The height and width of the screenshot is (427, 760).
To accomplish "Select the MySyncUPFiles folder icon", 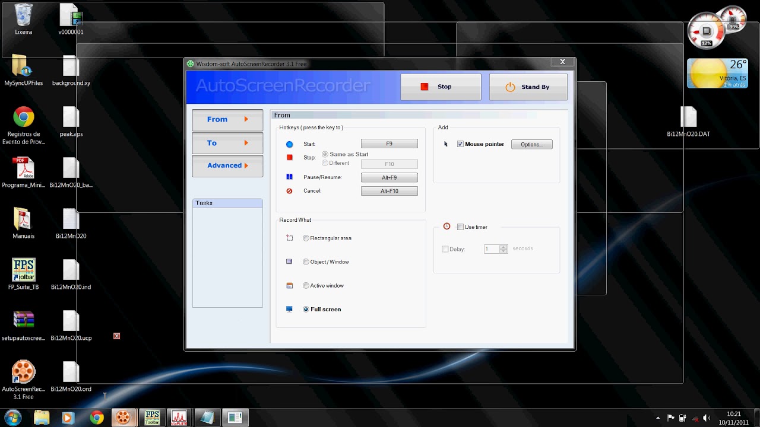I will pyautogui.click(x=23, y=70).
